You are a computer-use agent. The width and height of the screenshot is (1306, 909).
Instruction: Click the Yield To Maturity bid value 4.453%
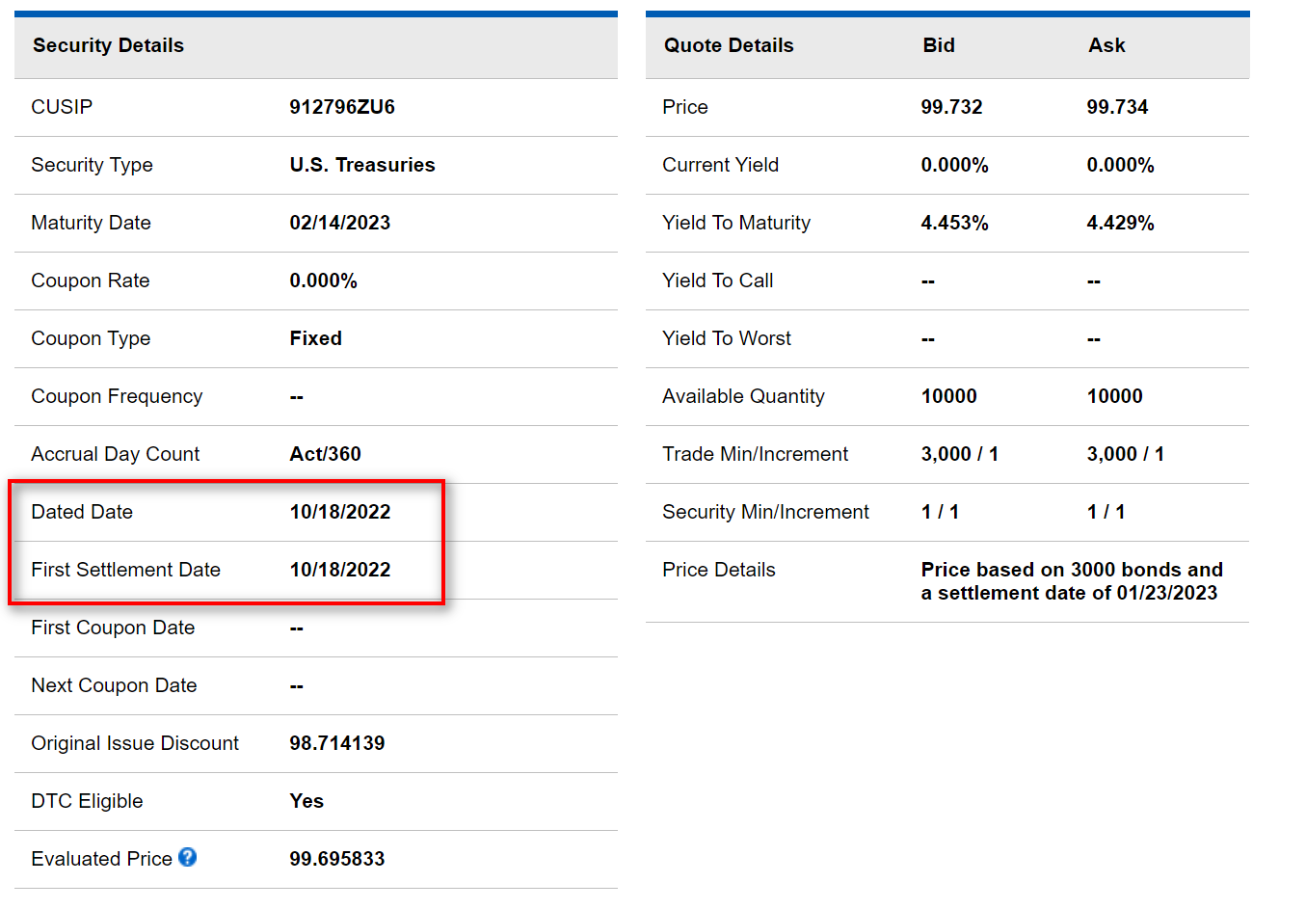[953, 223]
